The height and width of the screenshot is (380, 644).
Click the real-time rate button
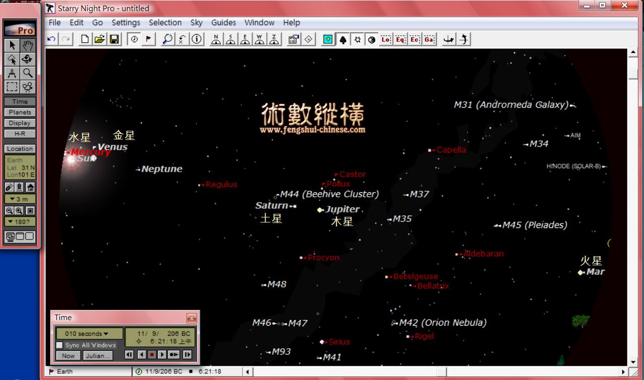[174, 355]
